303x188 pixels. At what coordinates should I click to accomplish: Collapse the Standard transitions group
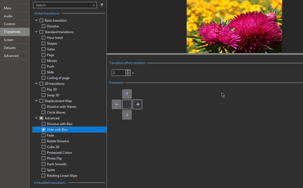pyautogui.click(x=36, y=32)
